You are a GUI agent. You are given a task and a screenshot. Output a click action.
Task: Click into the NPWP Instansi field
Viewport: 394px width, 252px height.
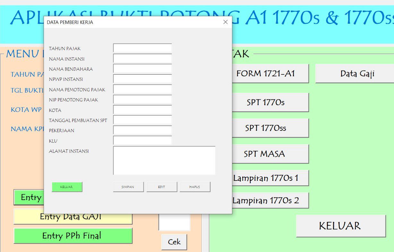tap(142, 79)
